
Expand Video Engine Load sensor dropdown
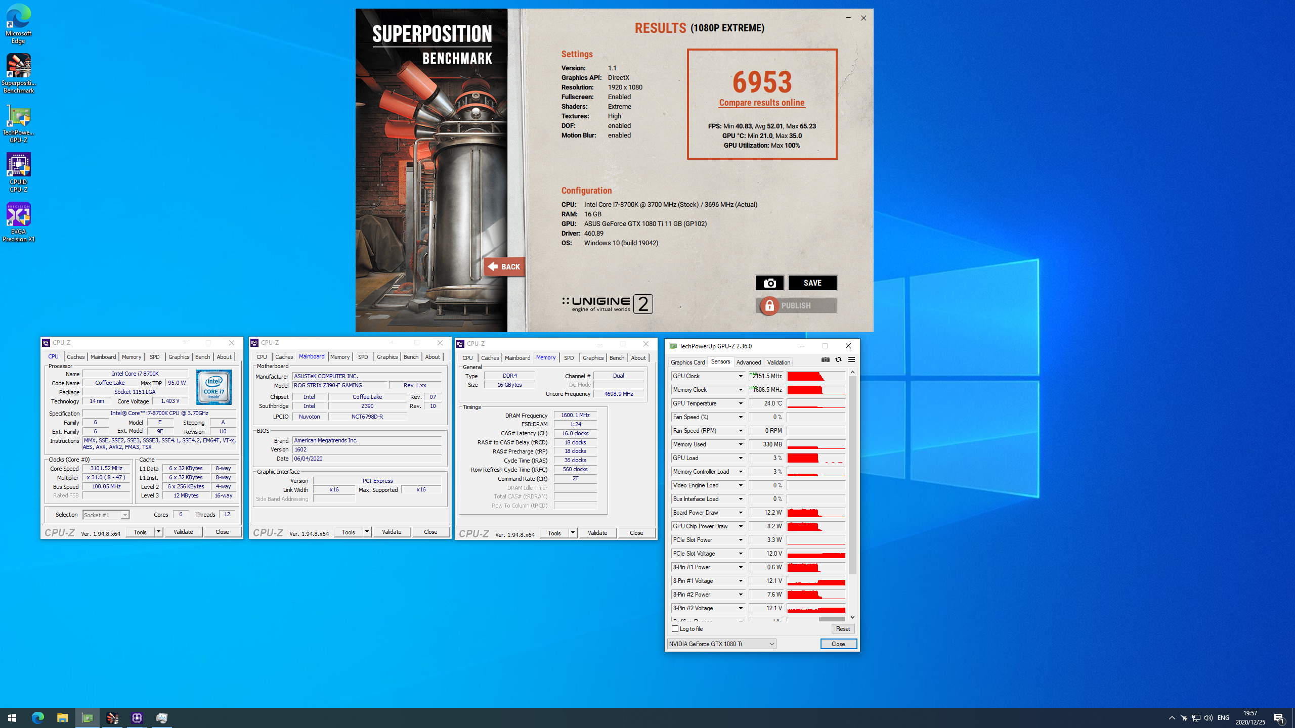pyautogui.click(x=741, y=485)
